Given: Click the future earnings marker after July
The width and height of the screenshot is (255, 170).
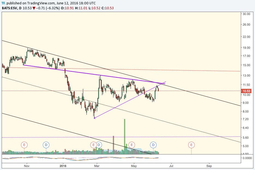Looking at the screenshot, I should tap(191, 145).
